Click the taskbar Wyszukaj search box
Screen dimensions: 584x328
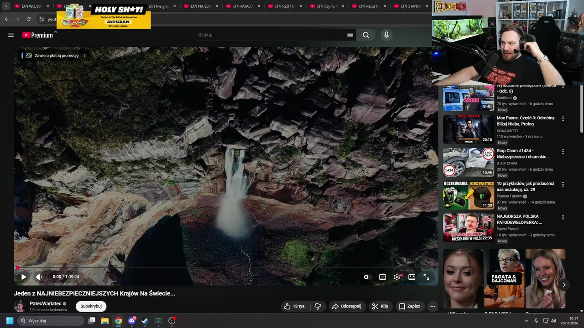point(51,321)
